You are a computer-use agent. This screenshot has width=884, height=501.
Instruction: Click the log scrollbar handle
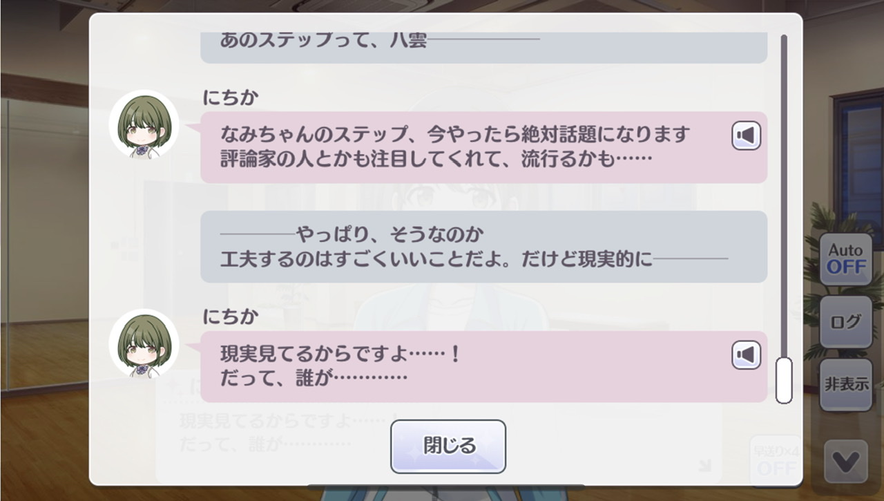[784, 380]
